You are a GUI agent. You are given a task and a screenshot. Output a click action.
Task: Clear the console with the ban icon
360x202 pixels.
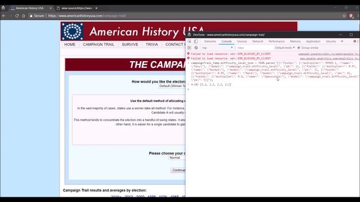(x=196, y=48)
